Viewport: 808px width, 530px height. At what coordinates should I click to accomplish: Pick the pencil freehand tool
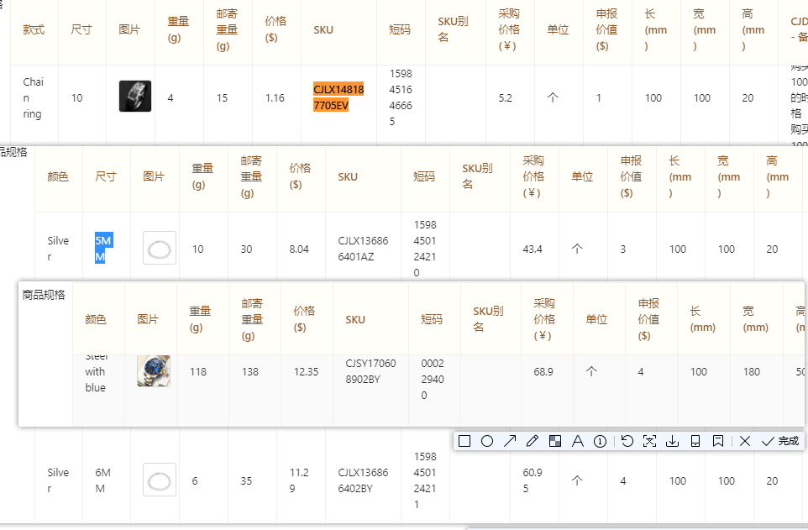(532, 441)
